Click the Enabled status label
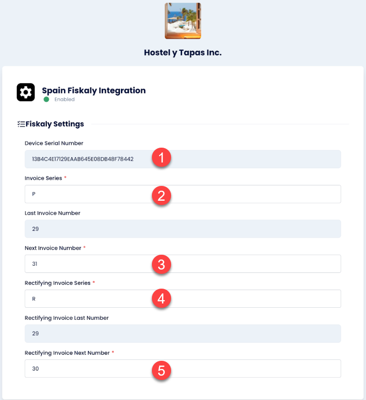This screenshot has height=400, width=366. 65,99
